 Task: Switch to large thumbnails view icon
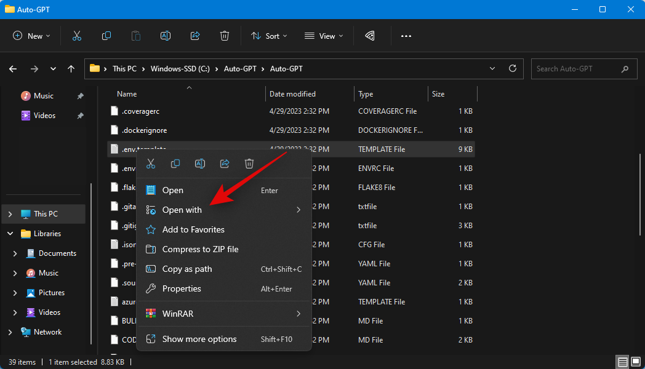click(636, 362)
